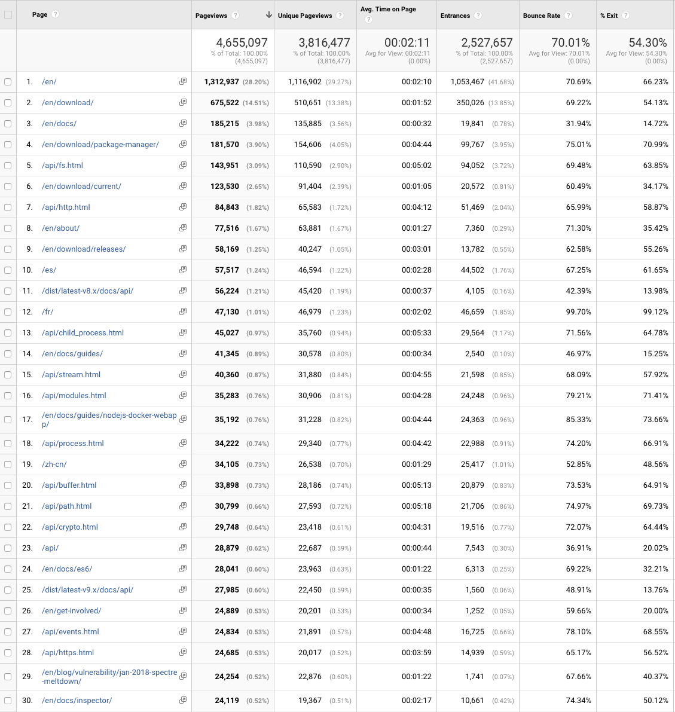Open external icon for /api/http.html
Screen dimensions: 675x712
[x=182, y=207]
